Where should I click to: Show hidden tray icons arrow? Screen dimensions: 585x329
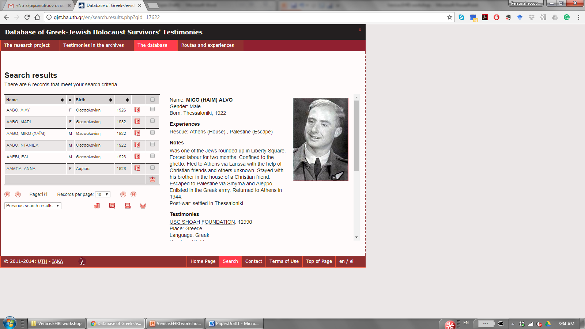(x=513, y=324)
